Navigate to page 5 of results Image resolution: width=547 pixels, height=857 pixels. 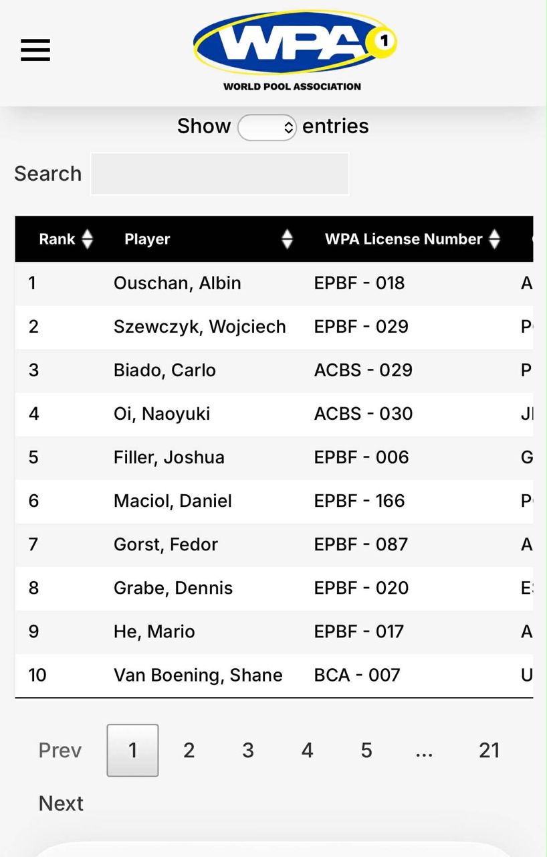pyautogui.click(x=366, y=751)
